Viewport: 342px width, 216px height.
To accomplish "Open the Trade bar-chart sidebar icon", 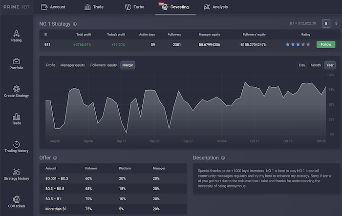I will pyautogui.click(x=16, y=117).
